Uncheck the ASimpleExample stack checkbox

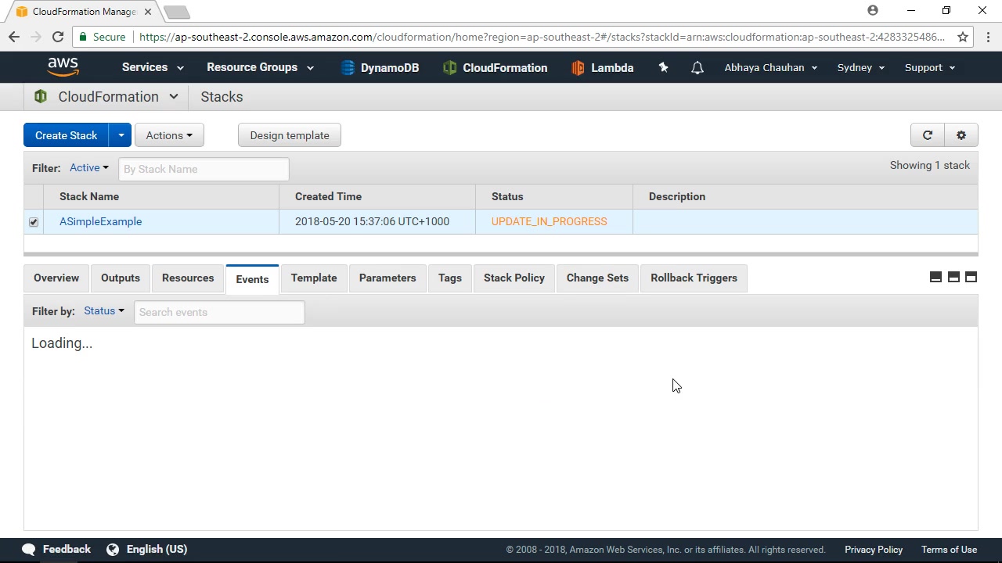(x=34, y=222)
